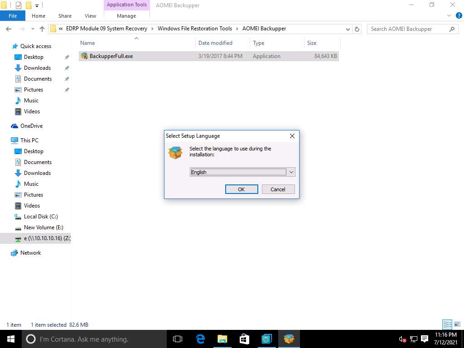This screenshot has height=348, width=464.
Task: Click the Windows File Restoration Tools breadcrumb
Action: pyautogui.click(x=195, y=29)
